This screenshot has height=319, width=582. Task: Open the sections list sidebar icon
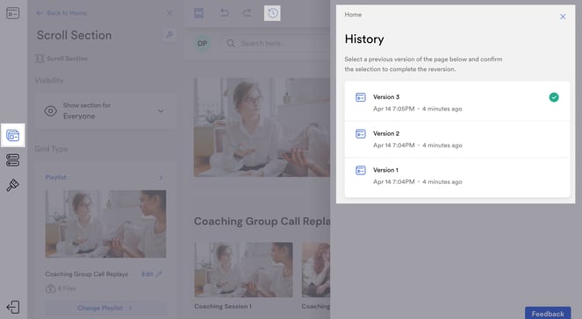[12, 160]
